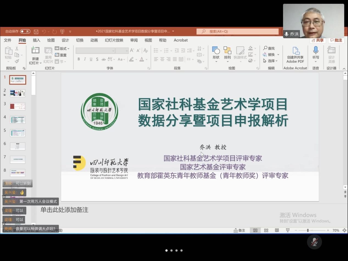The image size is (348, 261).
Task: Switch to the 插入 (Insert) tab
Action: (x=37, y=40)
